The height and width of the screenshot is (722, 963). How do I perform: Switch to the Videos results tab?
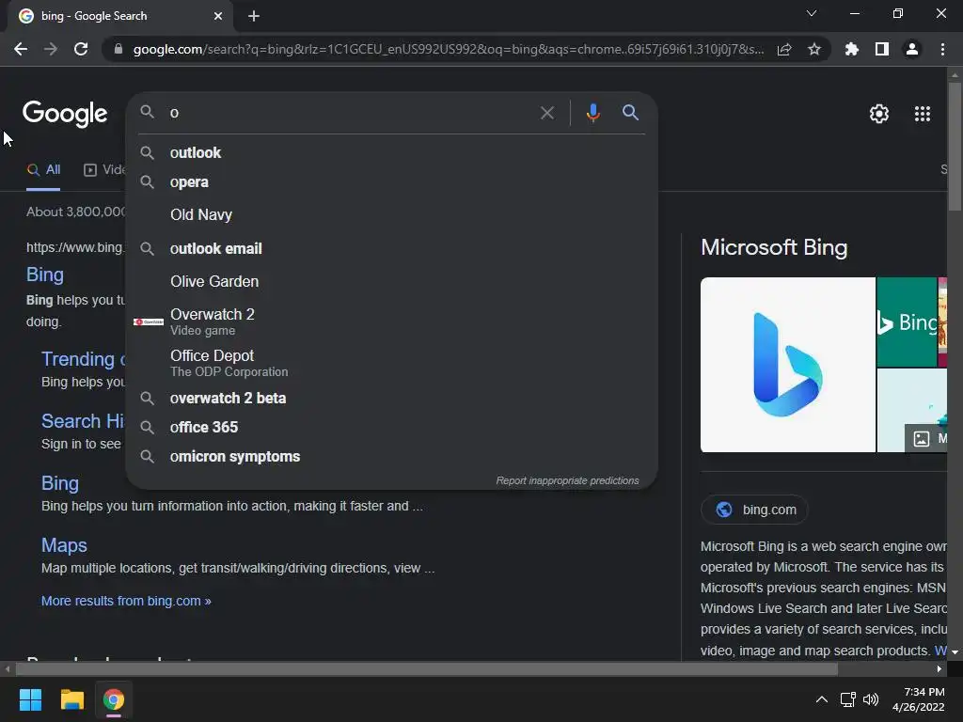[x=104, y=170]
